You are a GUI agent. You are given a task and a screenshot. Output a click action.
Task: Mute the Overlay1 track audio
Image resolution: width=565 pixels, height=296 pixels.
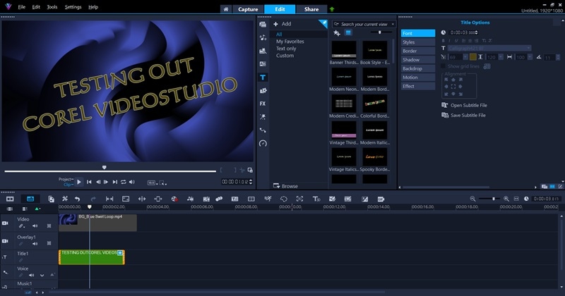(35, 243)
